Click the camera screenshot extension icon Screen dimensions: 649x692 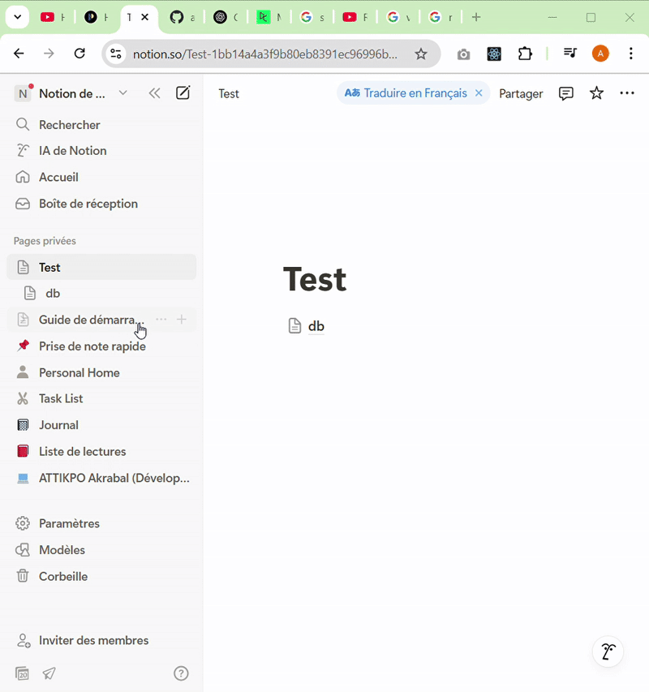point(463,54)
